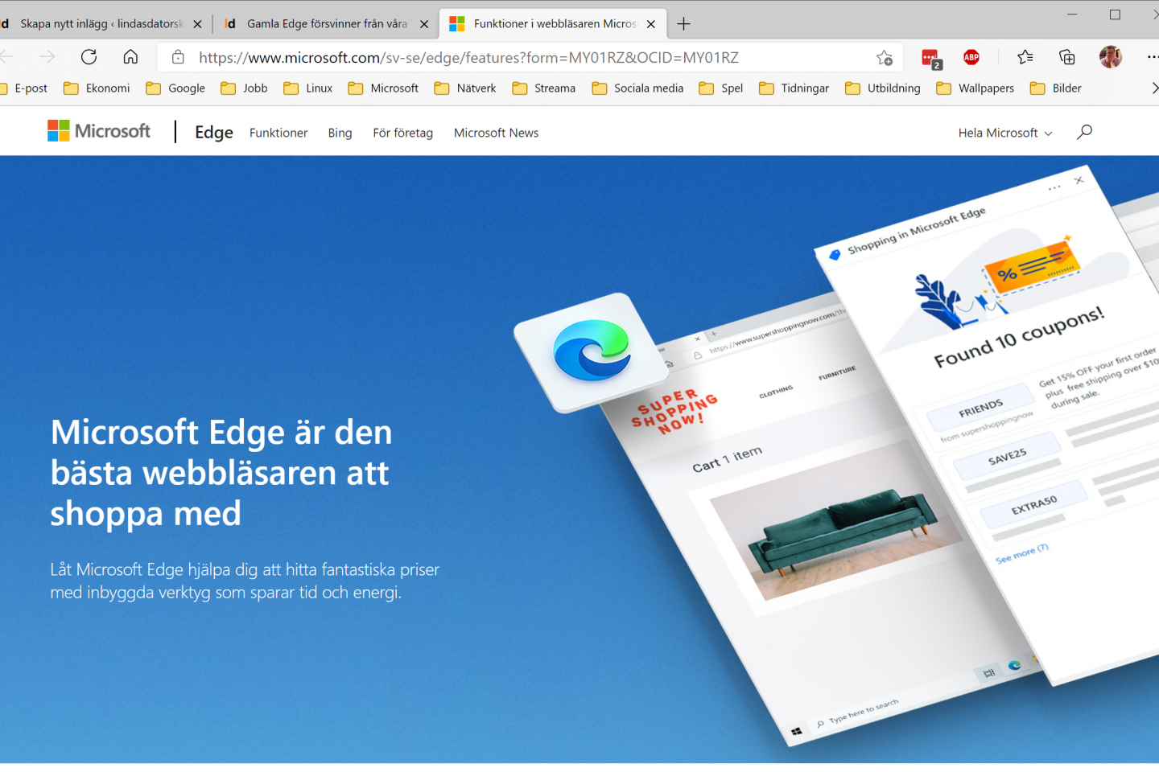Open the E-post bookmarks folder
Screen dimensions: 1159x772
[x=24, y=88]
